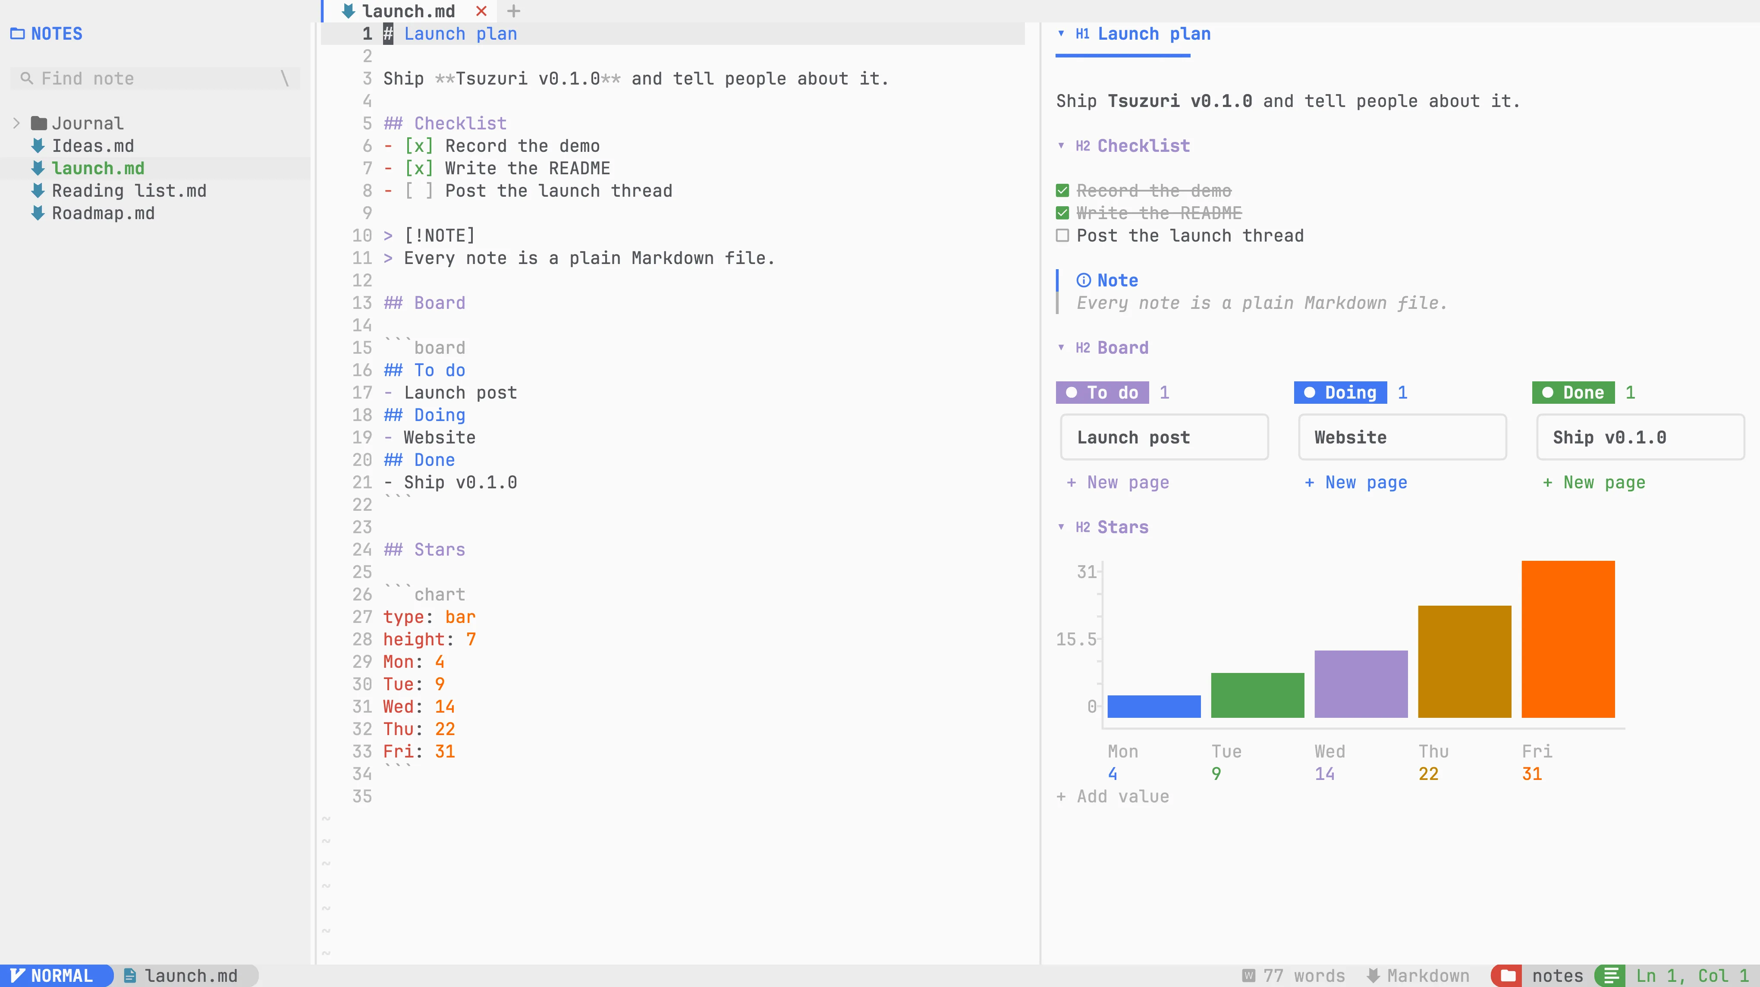The width and height of the screenshot is (1760, 987).
Task: Click the red folder icon beside notes
Action: pos(1508,975)
